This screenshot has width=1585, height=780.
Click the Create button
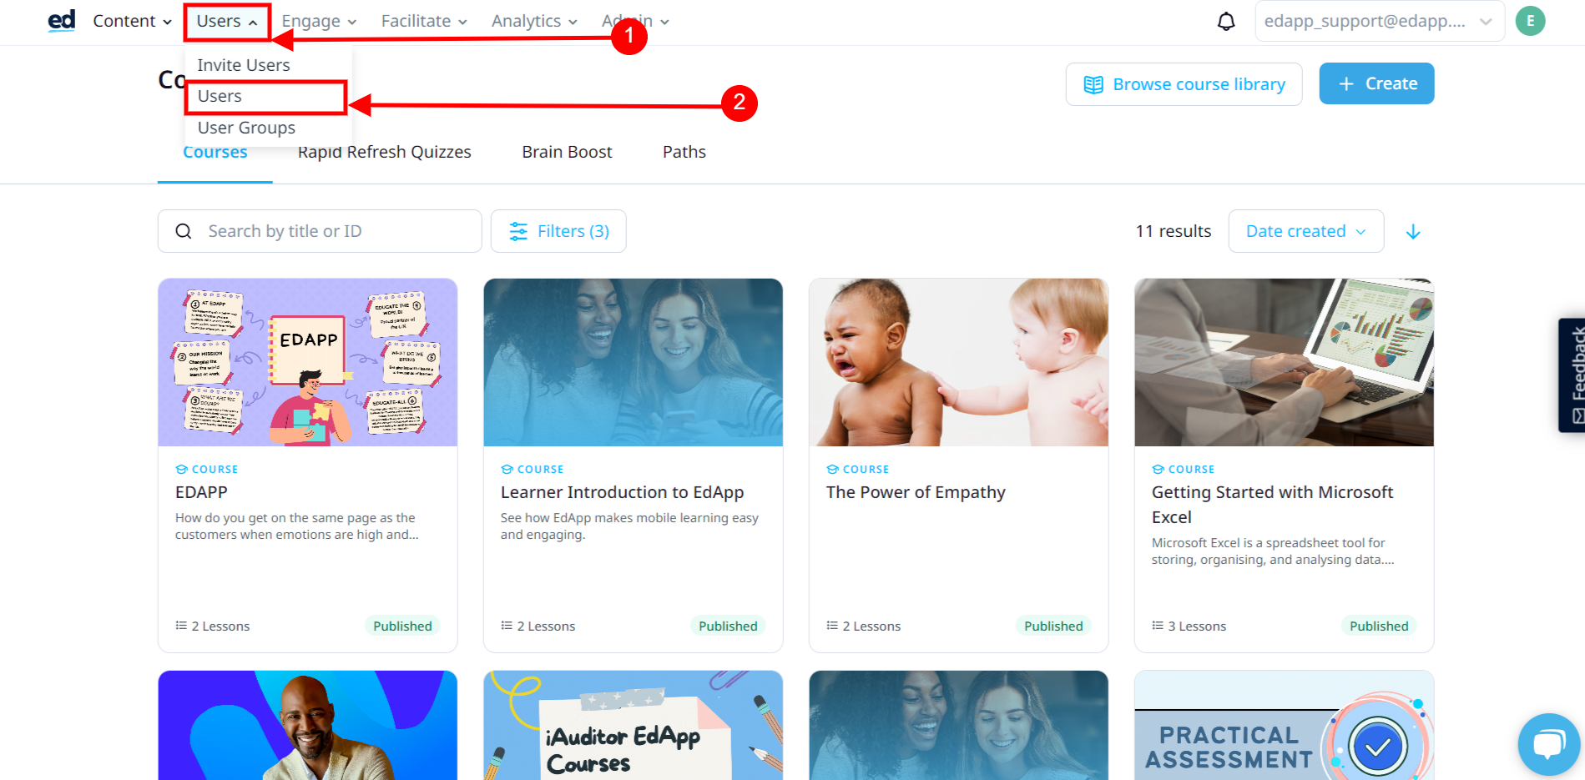[1376, 84]
